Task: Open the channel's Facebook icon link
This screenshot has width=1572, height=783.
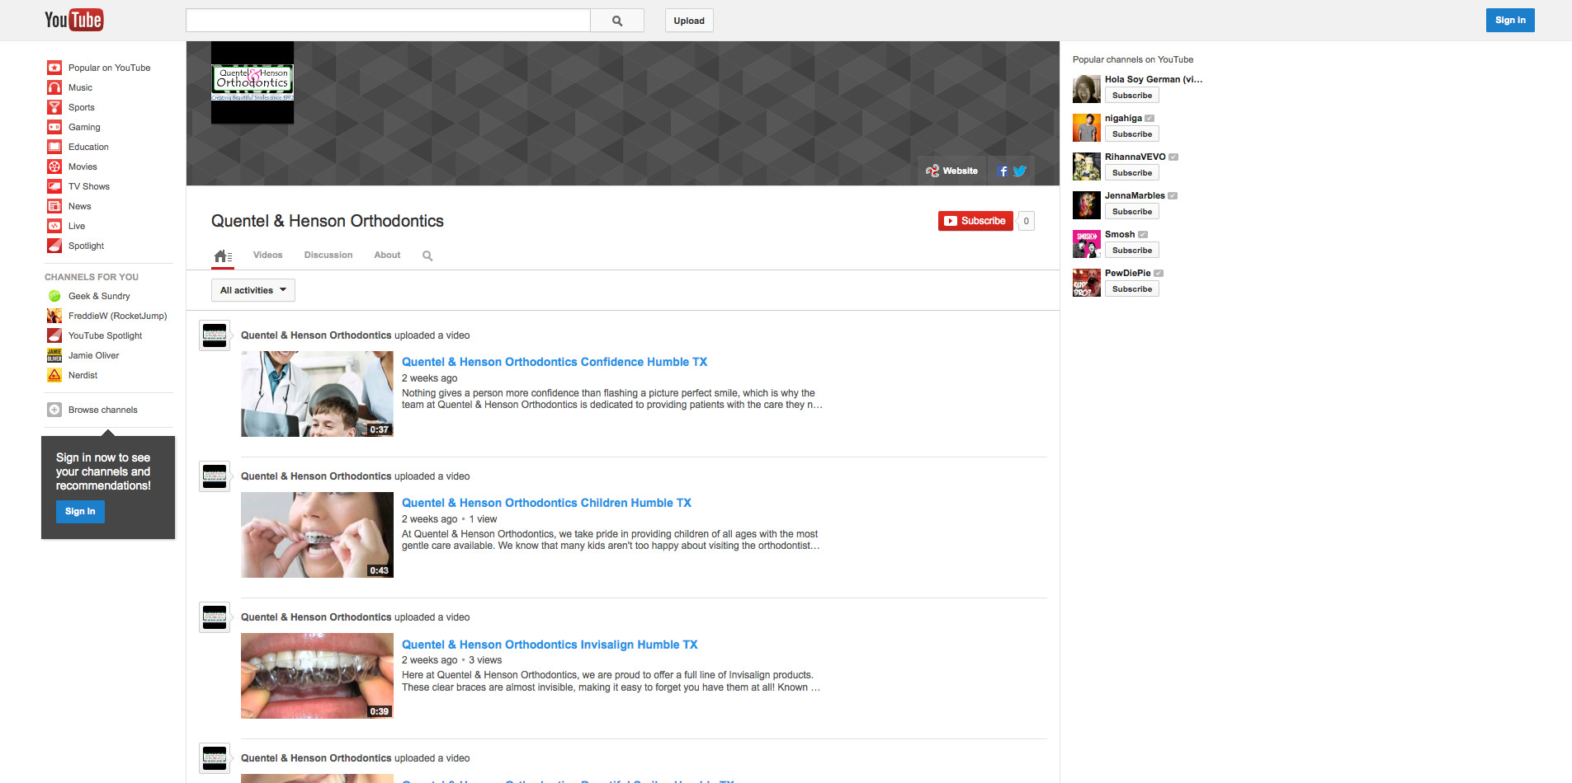Action: point(1003,171)
